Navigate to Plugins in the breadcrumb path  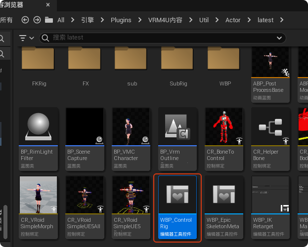point(121,20)
